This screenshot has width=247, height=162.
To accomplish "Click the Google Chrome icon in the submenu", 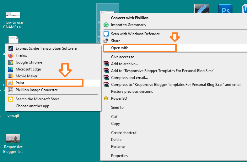I will coord(11,62).
